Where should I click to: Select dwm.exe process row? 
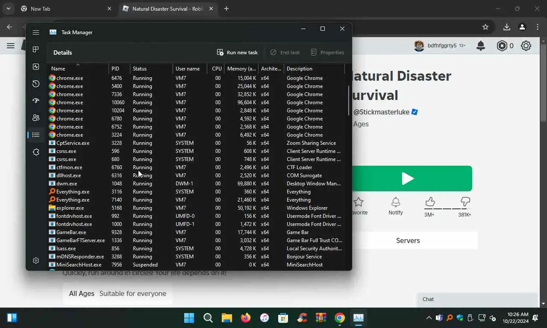(x=196, y=184)
